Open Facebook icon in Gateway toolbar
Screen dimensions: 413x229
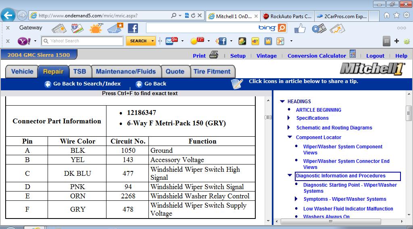click(x=133, y=28)
